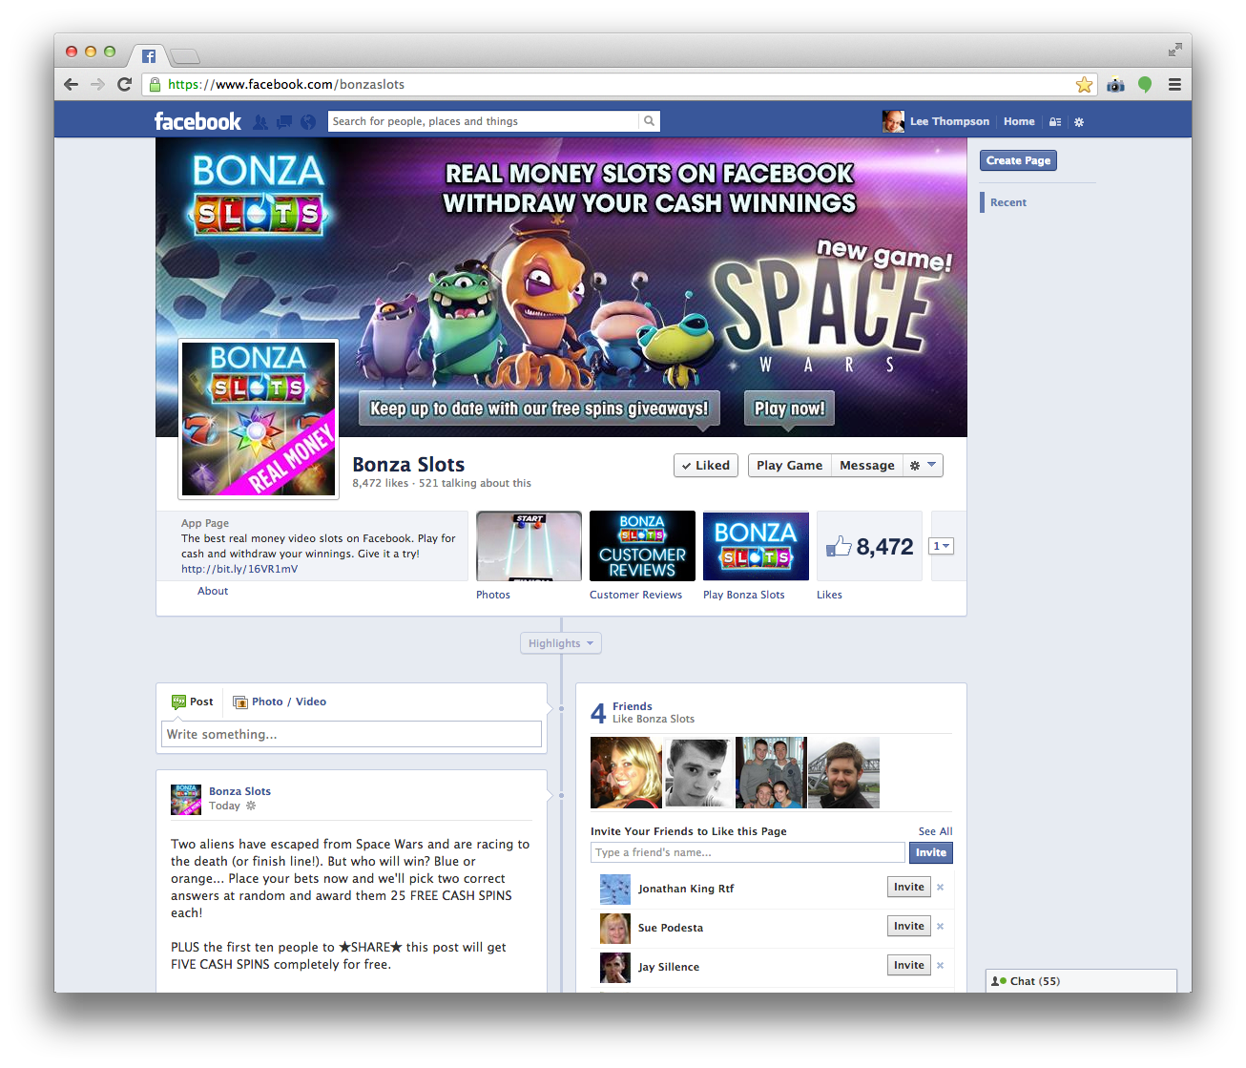Open the Chrome hamburger menu
Screen dimensions: 1246x1068
(x=1174, y=85)
